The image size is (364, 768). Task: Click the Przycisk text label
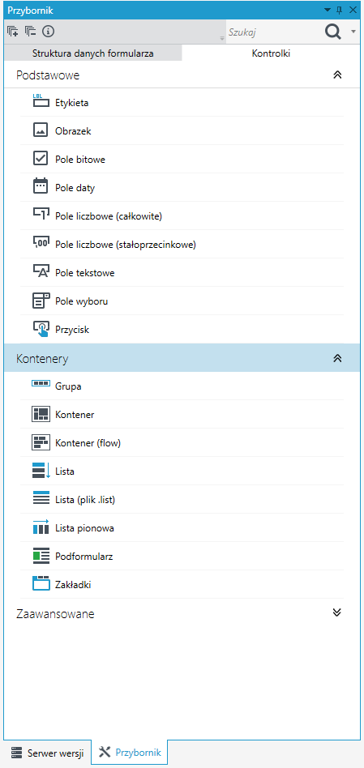(x=72, y=330)
